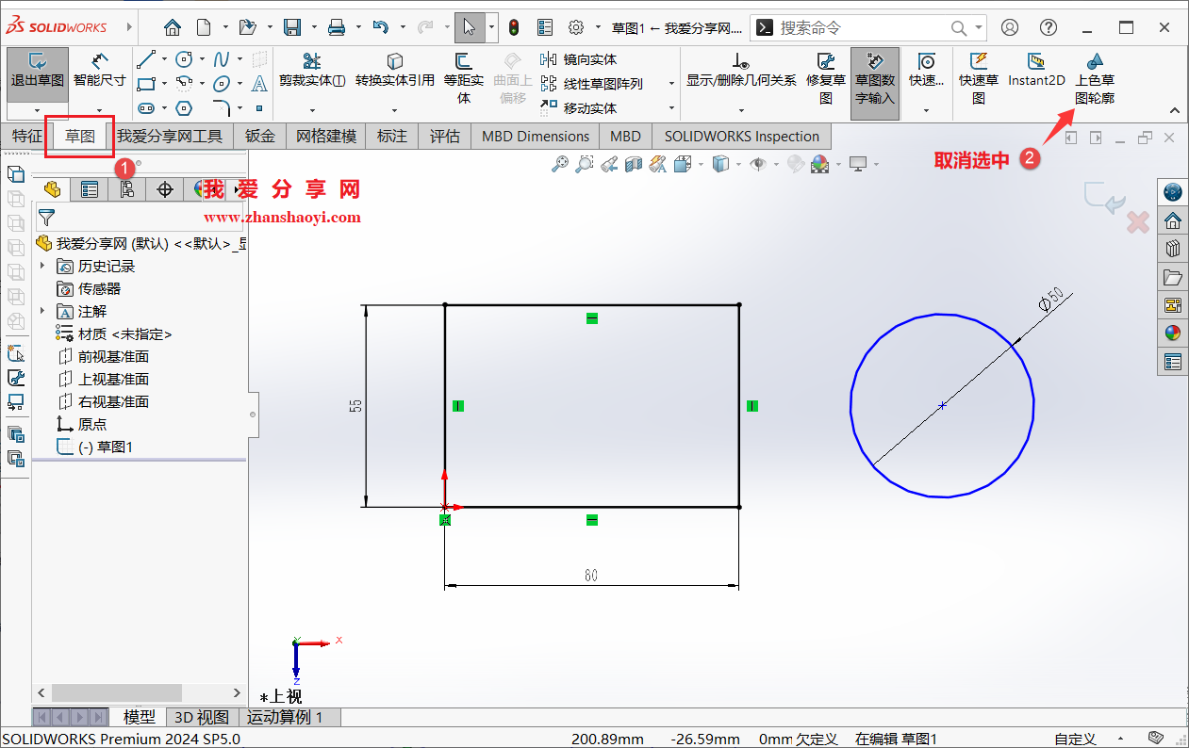This screenshot has height=748, width=1189.
Task: Click Zoom to Fit in view toolbar
Action: [560, 164]
